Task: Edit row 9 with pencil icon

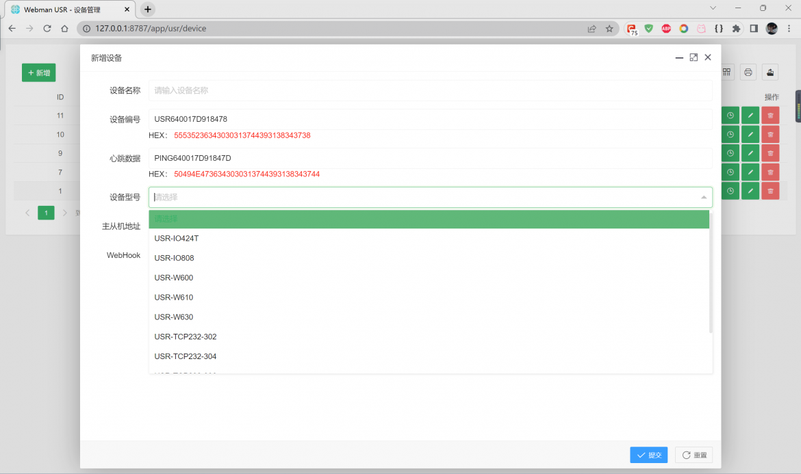Action: 750,153
